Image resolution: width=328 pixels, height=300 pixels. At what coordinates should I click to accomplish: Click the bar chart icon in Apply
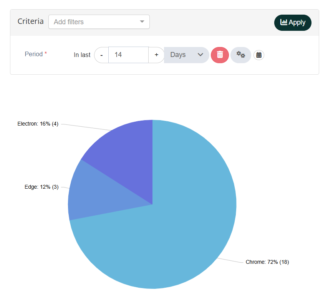(284, 22)
